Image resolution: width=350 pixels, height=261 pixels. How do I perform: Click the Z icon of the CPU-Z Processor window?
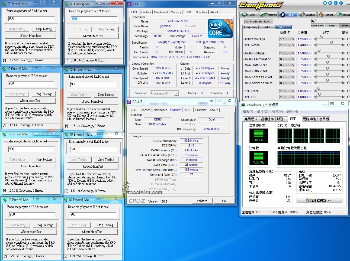coord(129,4)
